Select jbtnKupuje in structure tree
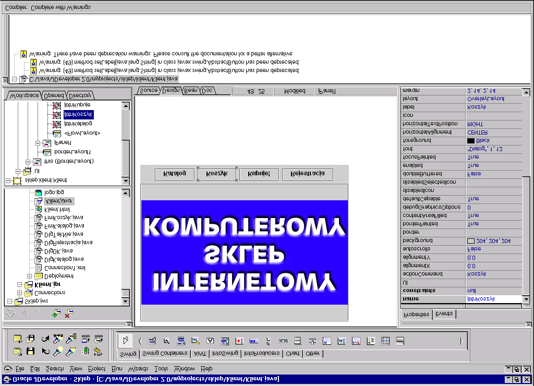The image size is (534, 386). click(x=77, y=105)
